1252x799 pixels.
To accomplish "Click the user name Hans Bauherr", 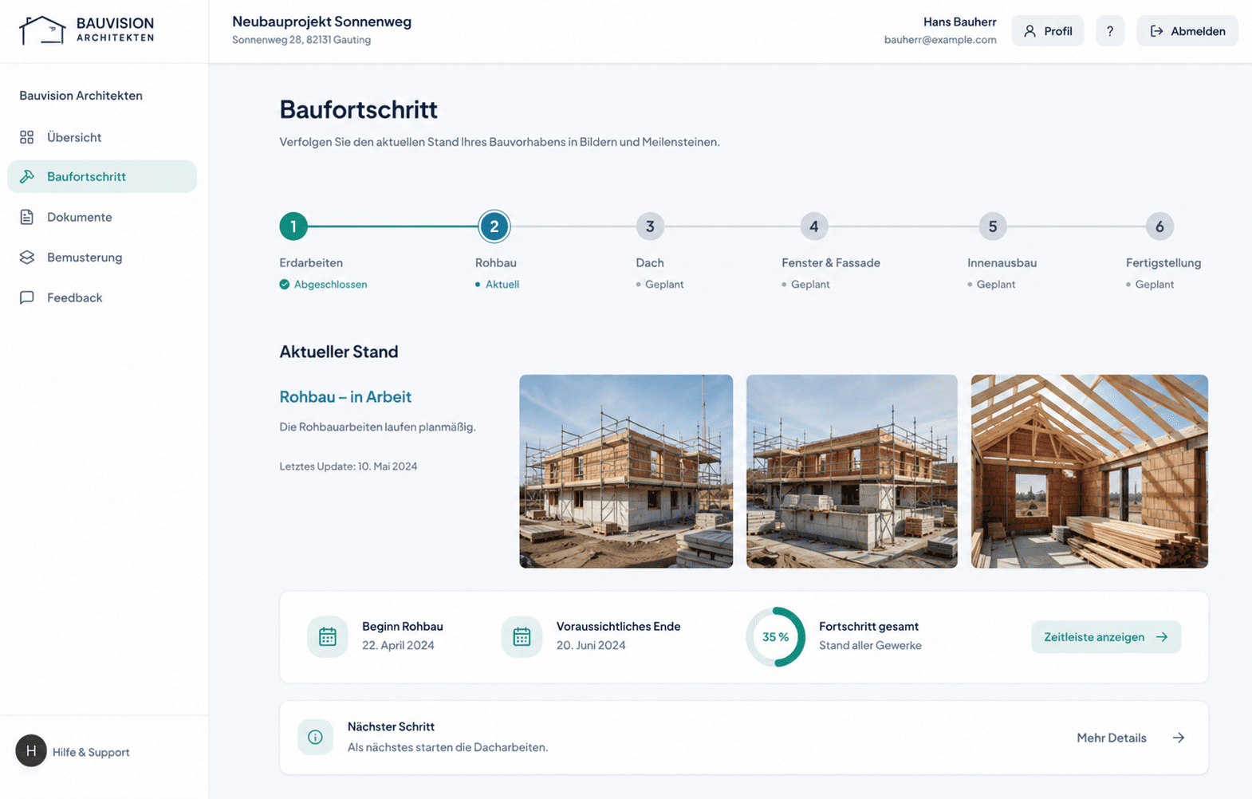I will pyautogui.click(x=959, y=22).
